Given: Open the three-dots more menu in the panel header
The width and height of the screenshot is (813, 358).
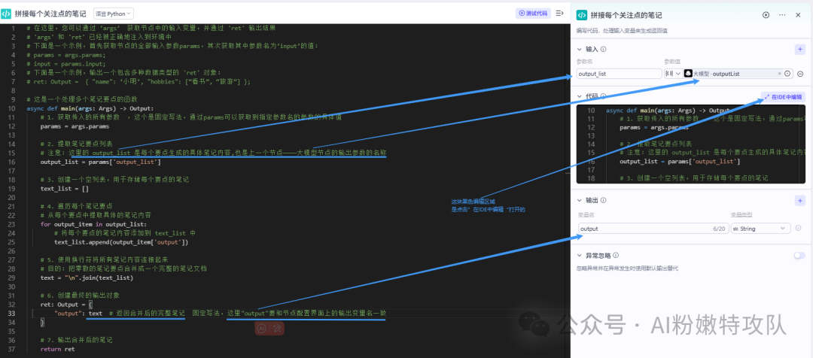Looking at the screenshot, I should click(x=782, y=15).
